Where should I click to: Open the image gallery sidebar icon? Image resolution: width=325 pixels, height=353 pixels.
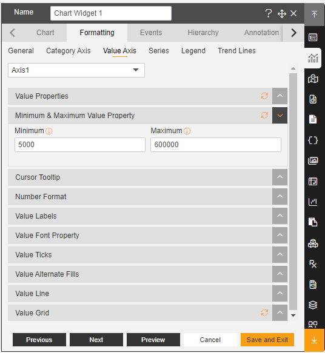313,160
